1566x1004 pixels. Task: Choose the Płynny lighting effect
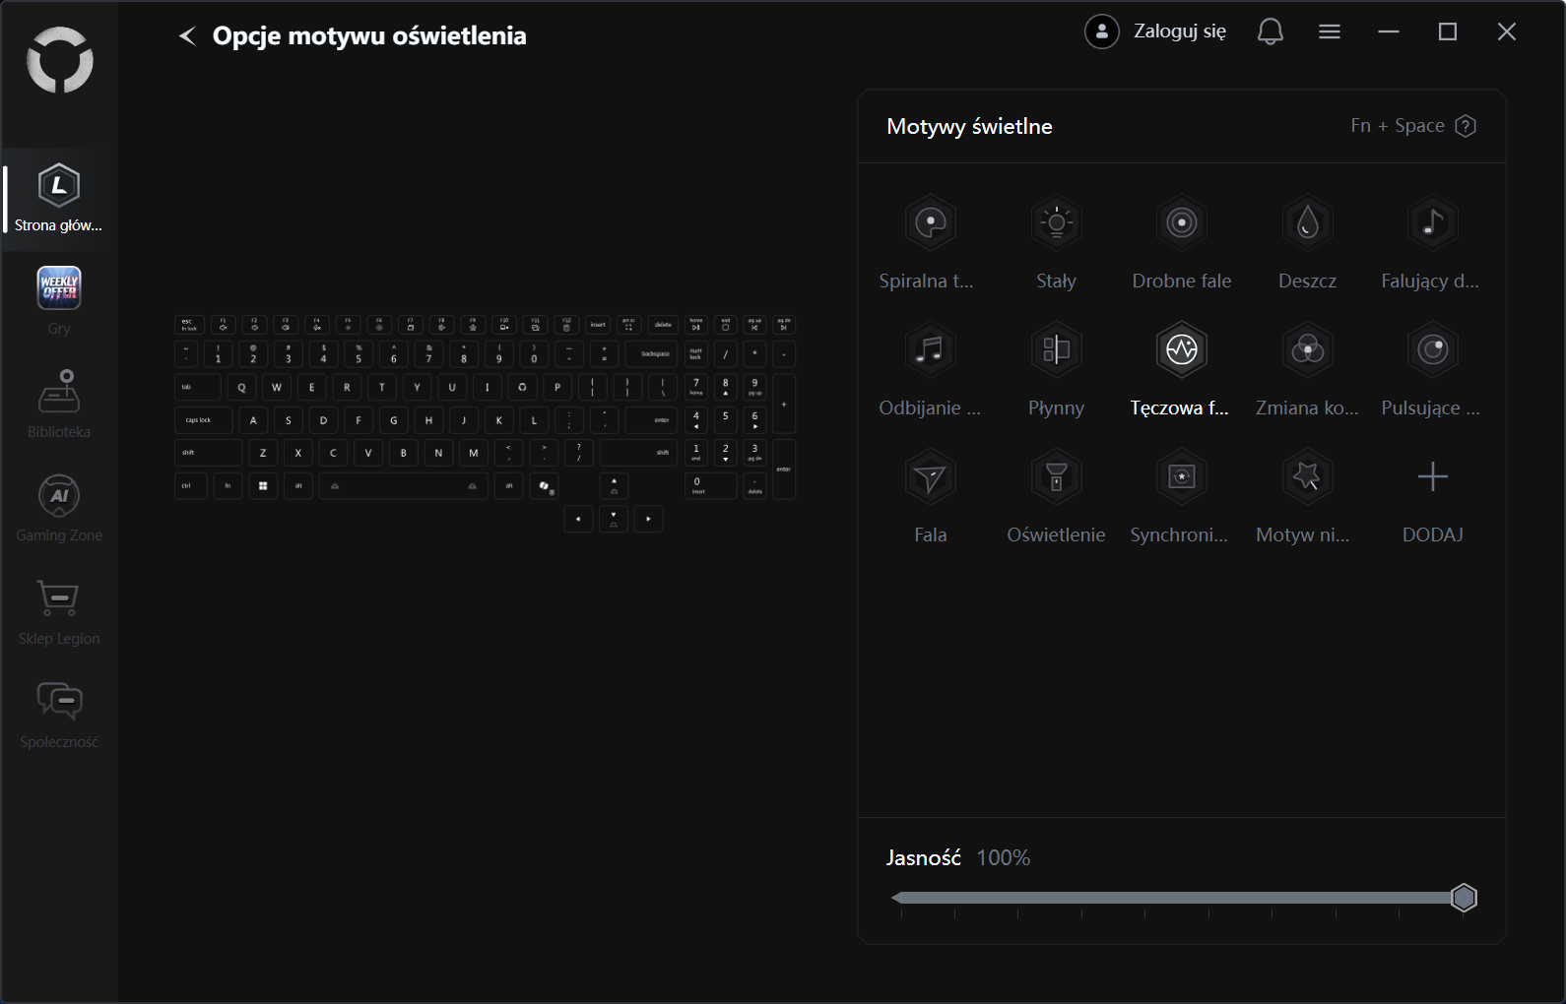point(1056,350)
